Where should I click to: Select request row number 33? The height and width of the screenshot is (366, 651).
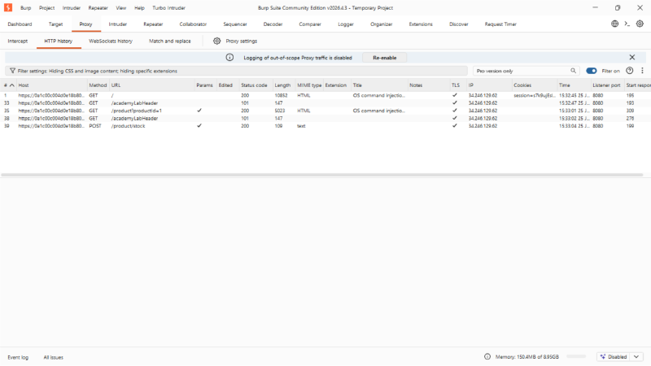(x=325, y=103)
